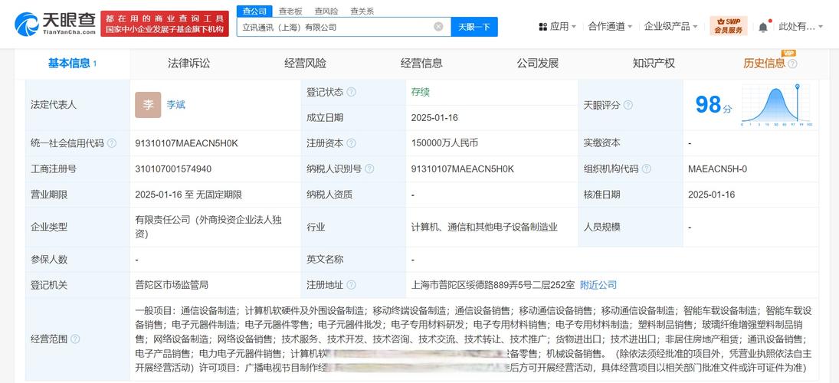Click the red 都在用的商业查询工具 banner
The height and width of the screenshot is (383, 839).
165,24
